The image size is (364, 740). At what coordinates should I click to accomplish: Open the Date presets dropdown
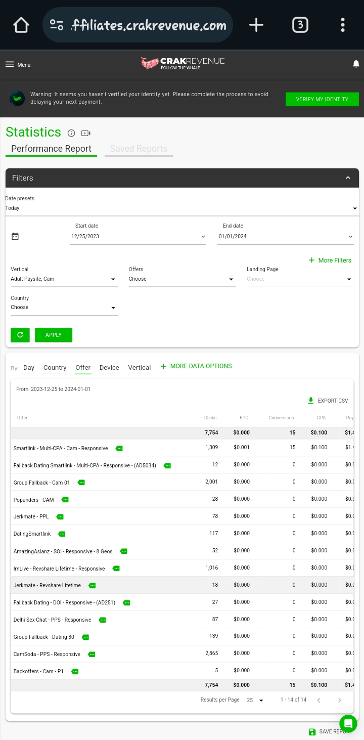[182, 208]
